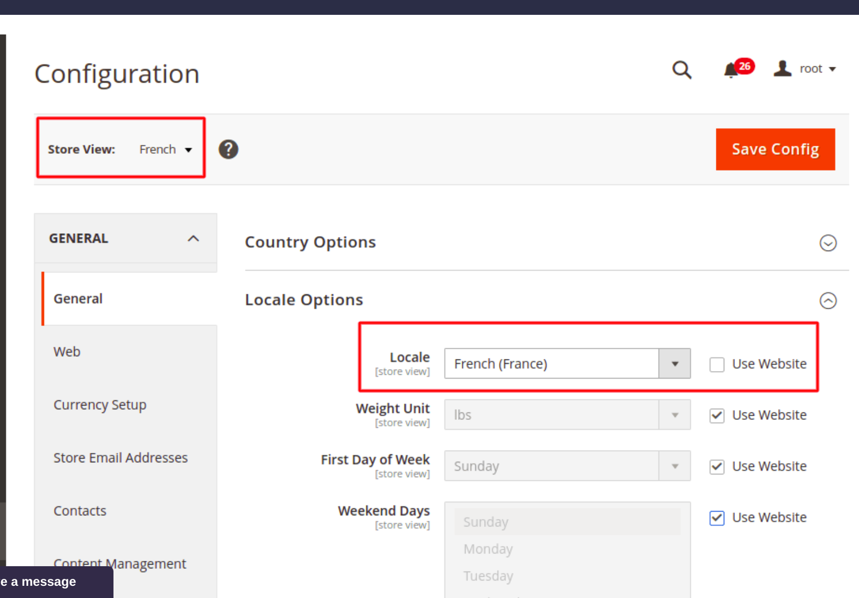Uncheck Use Website for Weekend Days
The image size is (859, 598).
(717, 518)
